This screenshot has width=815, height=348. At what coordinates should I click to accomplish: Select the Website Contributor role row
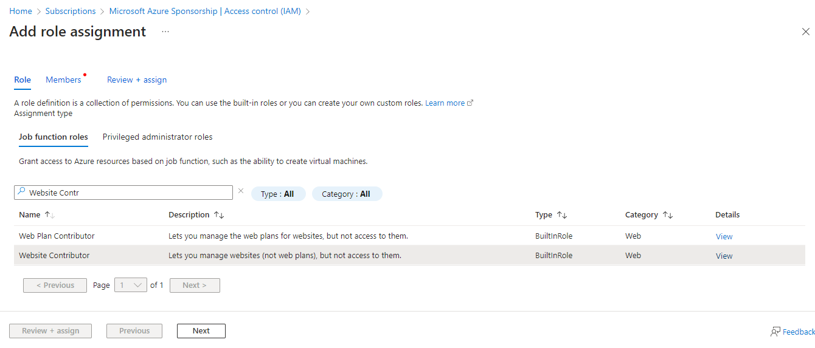[409, 255]
